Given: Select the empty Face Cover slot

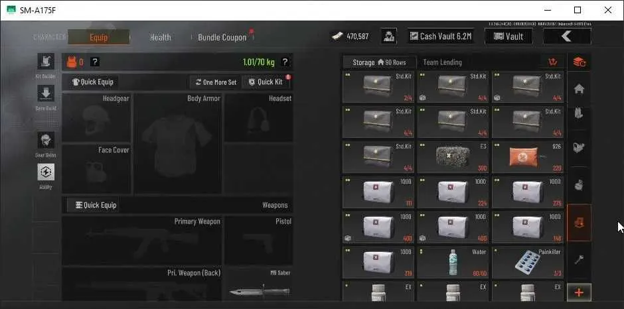Looking at the screenshot, I should click(96, 169).
